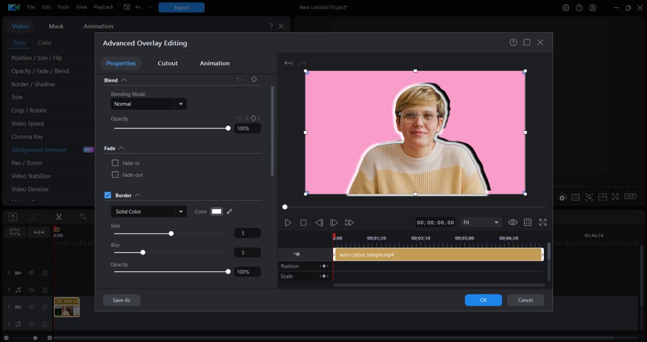
Task: Click the eyedropper next to border Color
Action: 229,212
